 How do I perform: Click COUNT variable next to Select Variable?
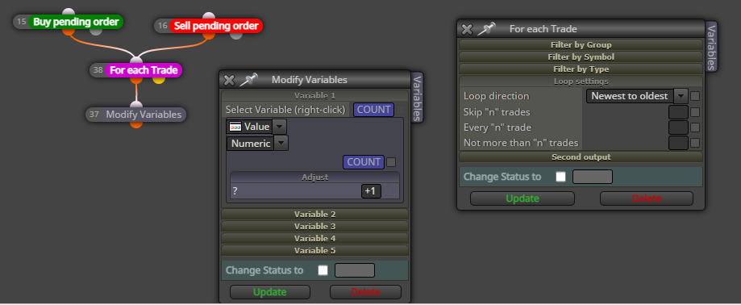[374, 110]
